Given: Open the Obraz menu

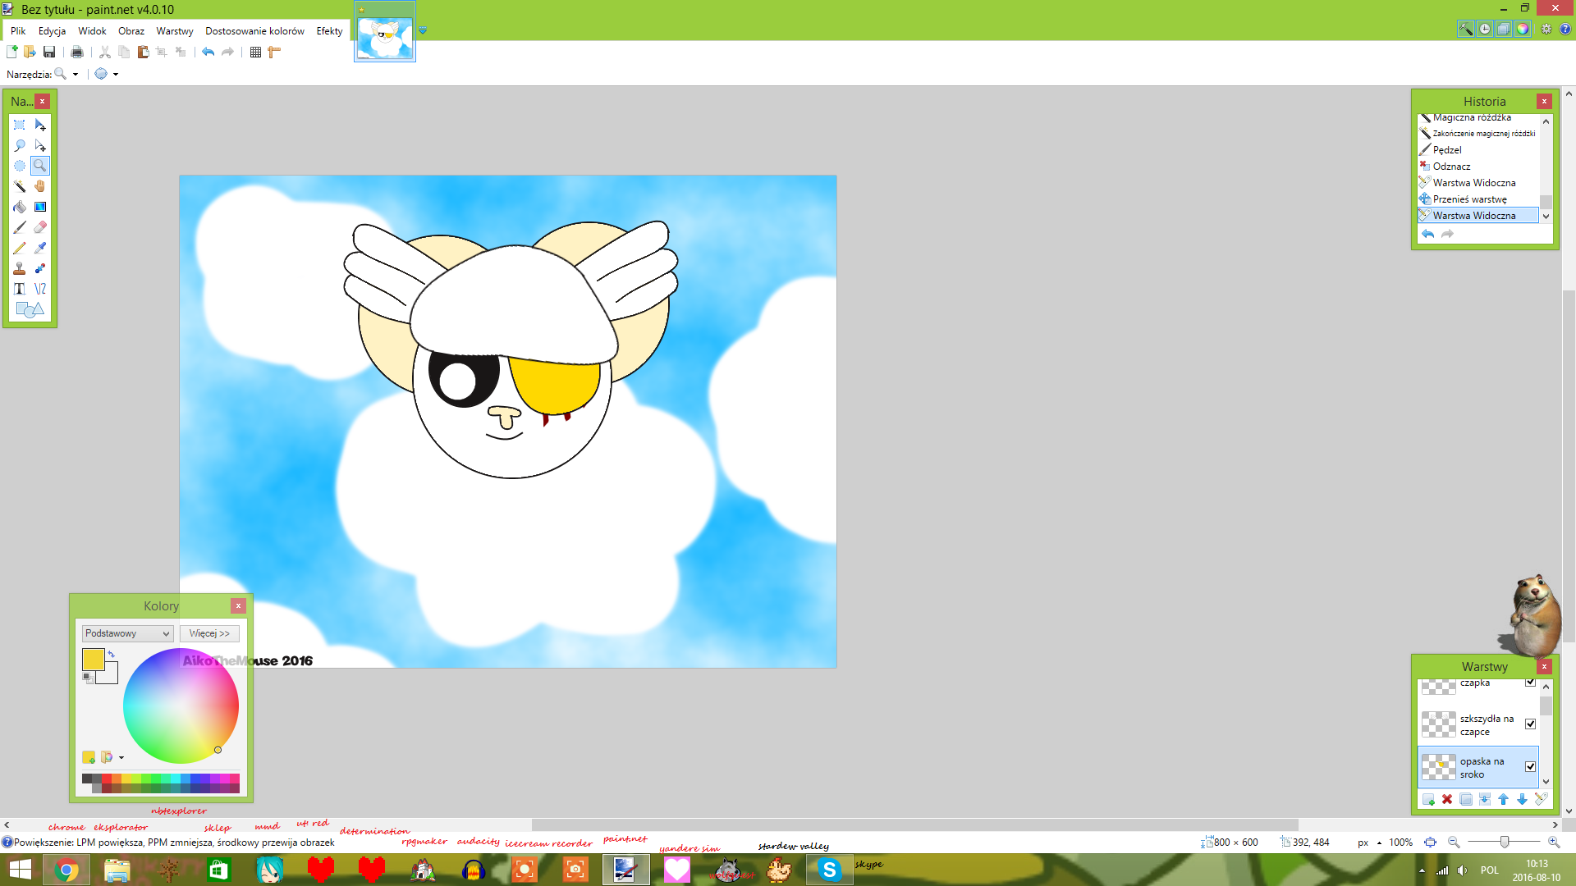Looking at the screenshot, I should click(x=131, y=31).
